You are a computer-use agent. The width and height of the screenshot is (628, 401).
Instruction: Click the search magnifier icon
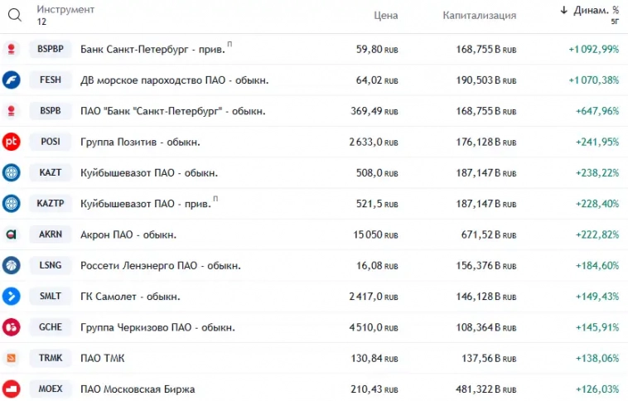15,15
